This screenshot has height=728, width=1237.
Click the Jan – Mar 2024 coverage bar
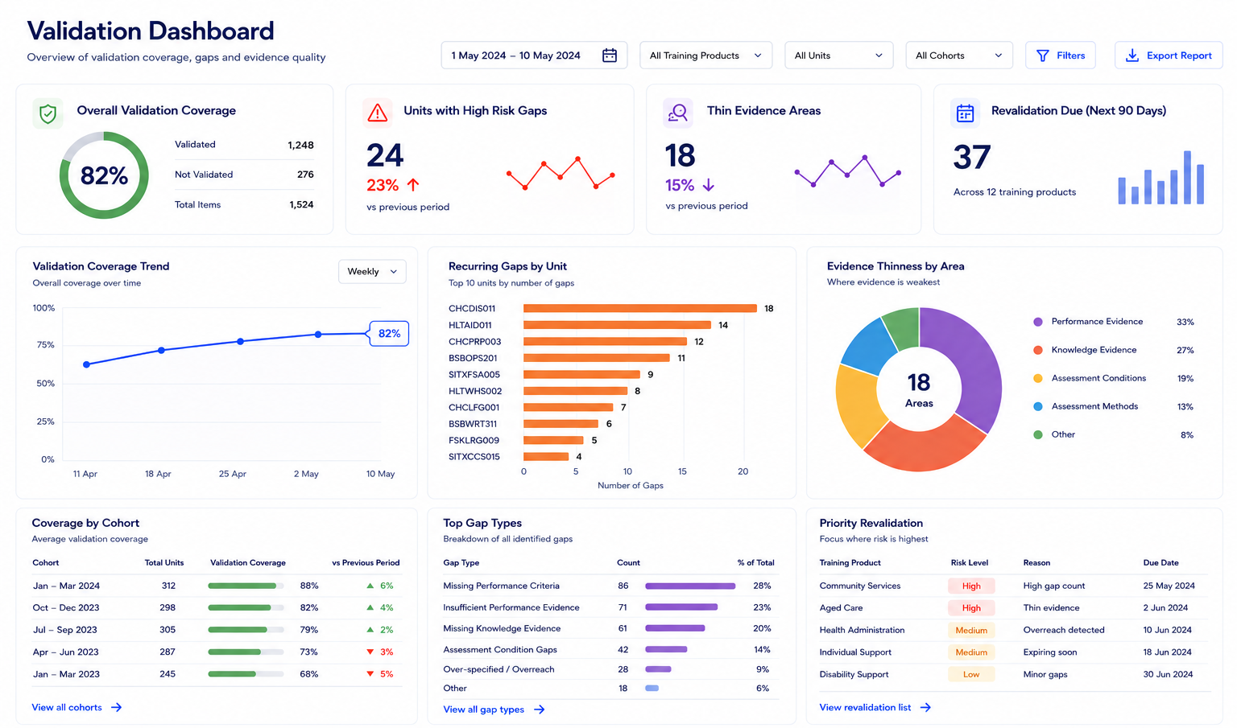[246, 586]
